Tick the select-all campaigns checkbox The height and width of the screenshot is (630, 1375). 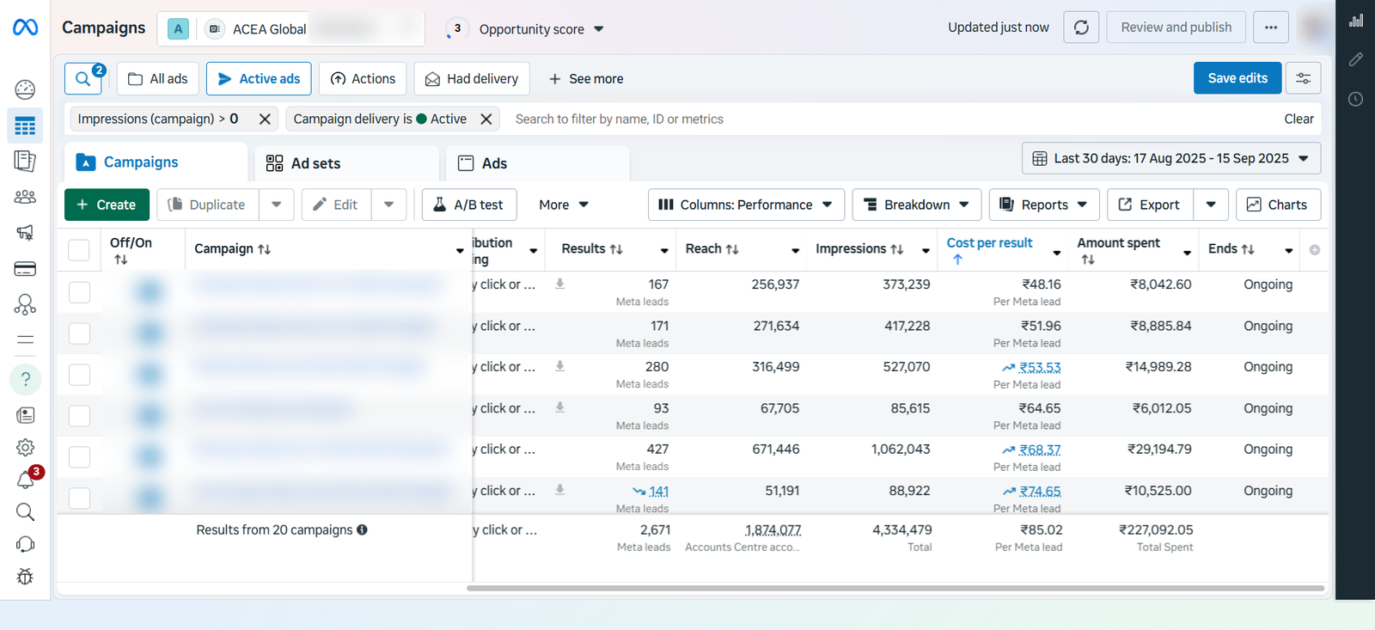79,249
